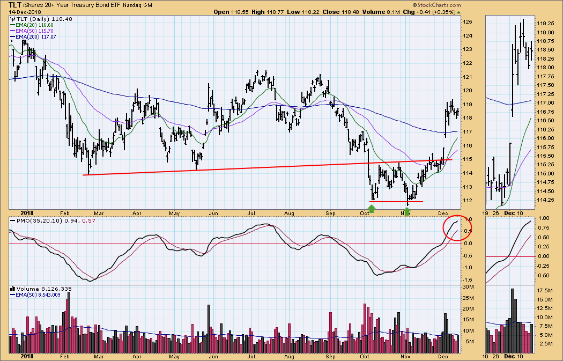Click the EMA(50) 8,543,009 volume legend entry
Viewport: 563px width, 361px height.
39,295
